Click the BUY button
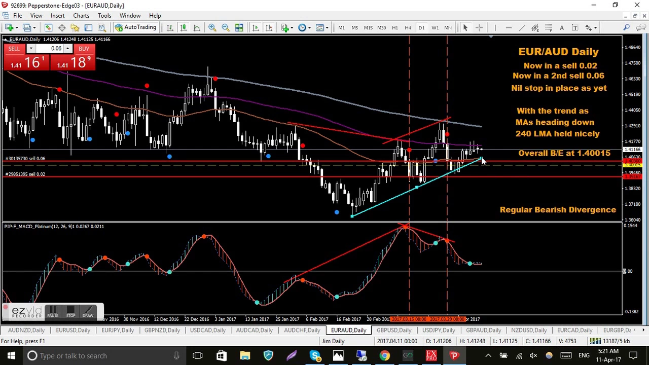Image resolution: width=649 pixels, height=365 pixels. 84,49
